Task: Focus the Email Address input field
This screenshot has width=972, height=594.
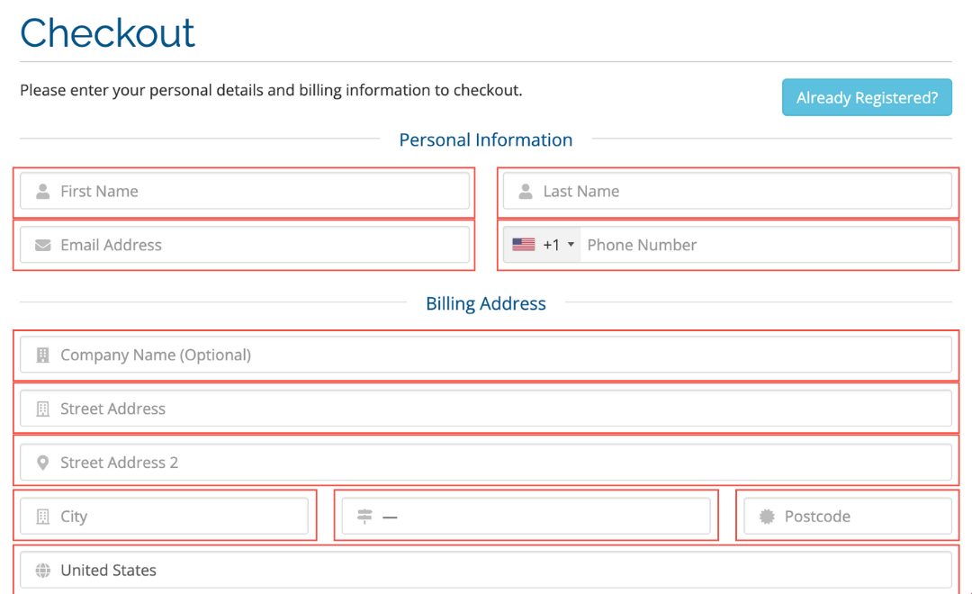Action: pos(245,245)
